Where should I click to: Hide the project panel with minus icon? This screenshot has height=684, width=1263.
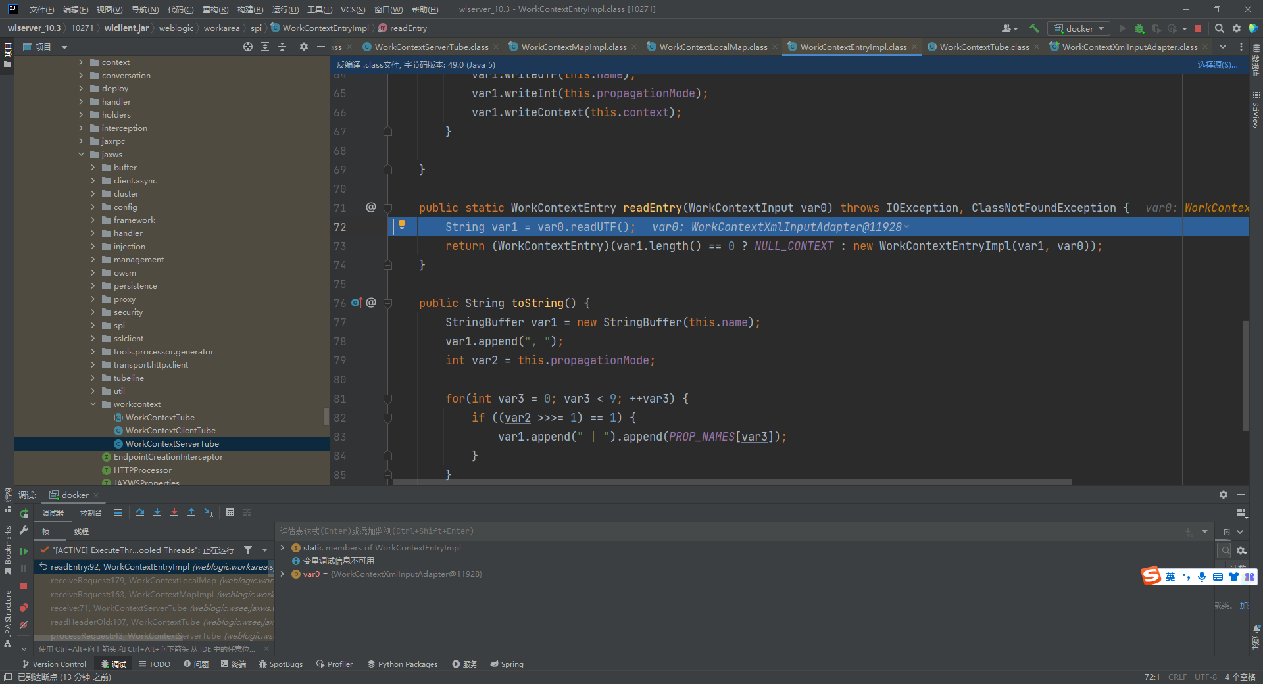click(320, 47)
